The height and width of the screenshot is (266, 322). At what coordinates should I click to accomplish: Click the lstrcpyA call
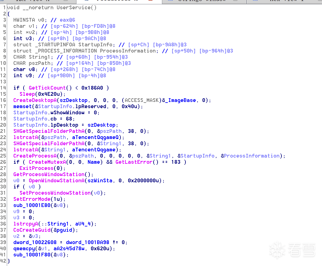pos(26,224)
